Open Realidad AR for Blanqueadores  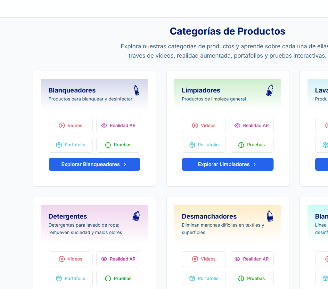click(x=118, y=125)
